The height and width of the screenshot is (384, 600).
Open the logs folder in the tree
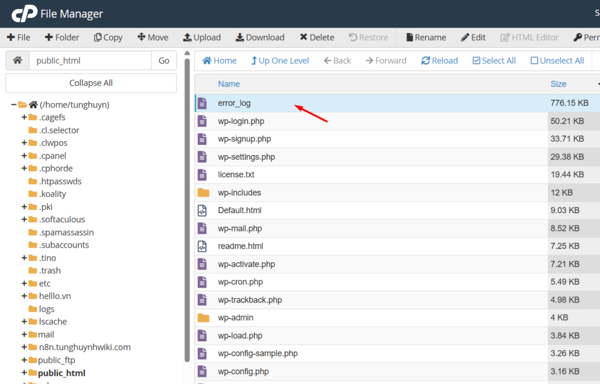(x=42, y=308)
